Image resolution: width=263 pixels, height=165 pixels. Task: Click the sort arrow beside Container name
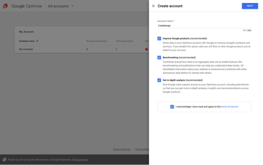(x=37, y=41)
